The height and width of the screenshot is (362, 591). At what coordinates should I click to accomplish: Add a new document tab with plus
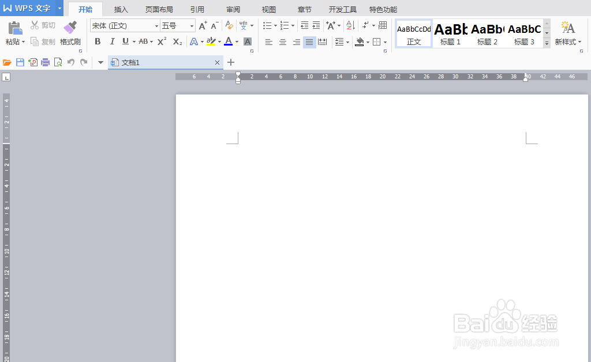(231, 62)
